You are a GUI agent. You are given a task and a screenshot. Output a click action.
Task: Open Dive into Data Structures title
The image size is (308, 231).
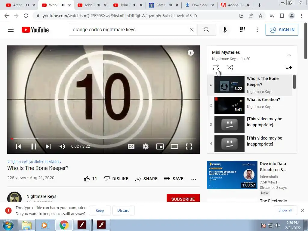point(273,167)
